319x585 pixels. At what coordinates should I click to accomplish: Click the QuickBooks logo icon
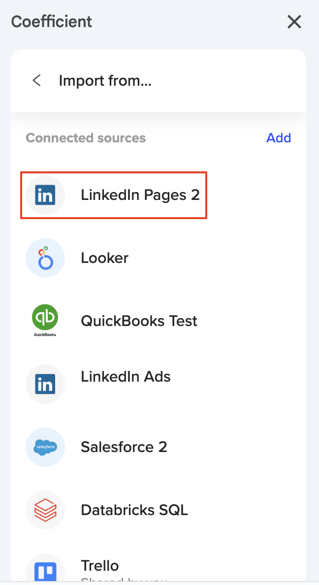(x=45, y=320)
